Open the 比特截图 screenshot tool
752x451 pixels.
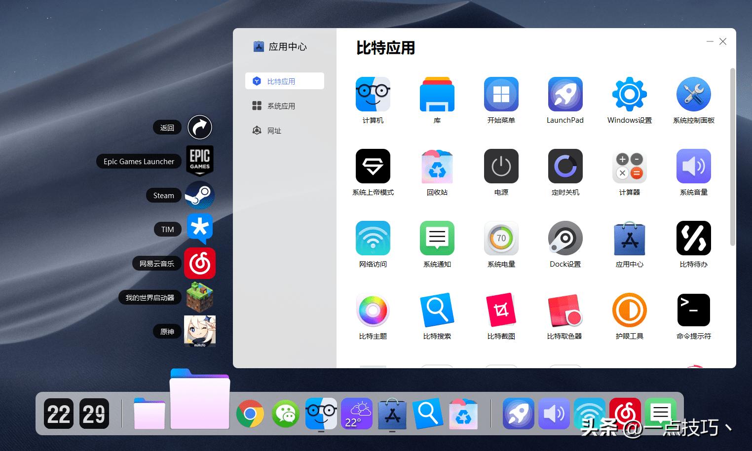point(501,310)
